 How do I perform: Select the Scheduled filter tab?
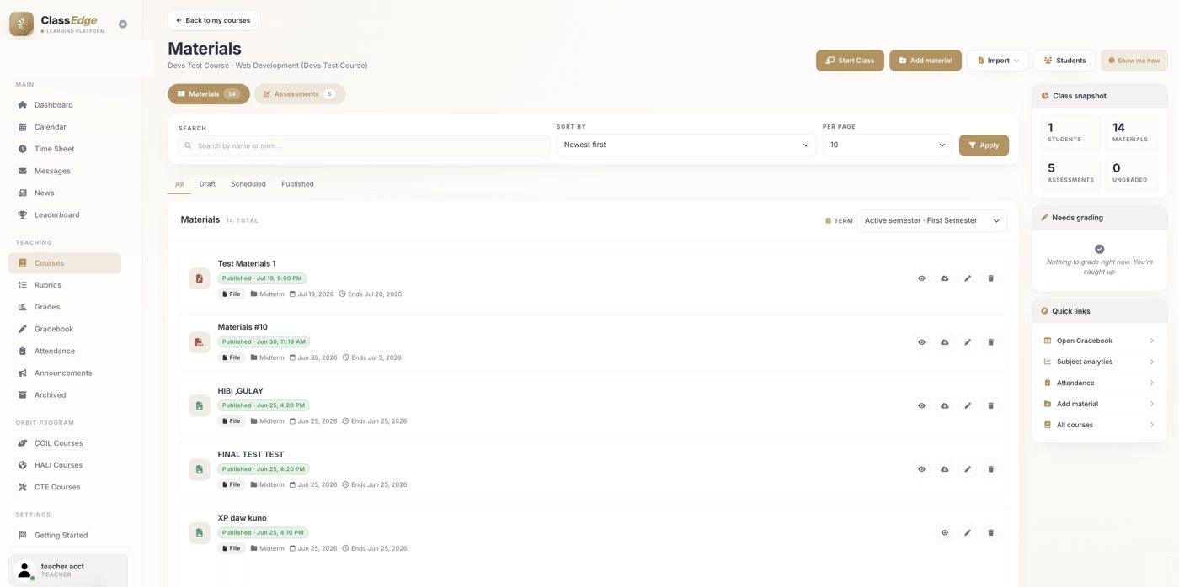(x=248, y=184)
